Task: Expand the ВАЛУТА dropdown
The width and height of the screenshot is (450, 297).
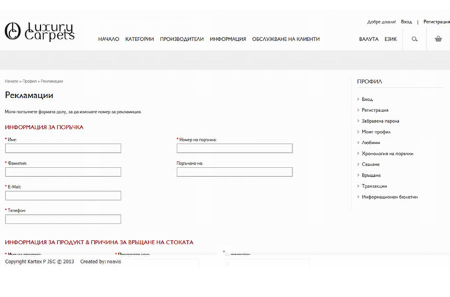Action: (x=369, y=39)
